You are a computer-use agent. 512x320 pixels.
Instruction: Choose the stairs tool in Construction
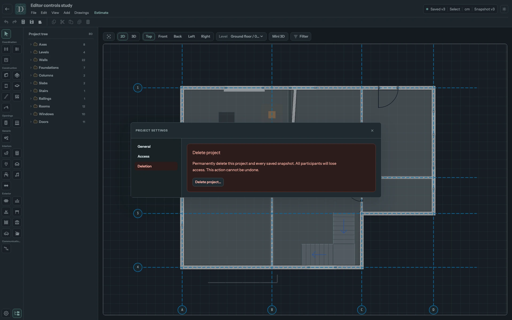click(6, 97)
